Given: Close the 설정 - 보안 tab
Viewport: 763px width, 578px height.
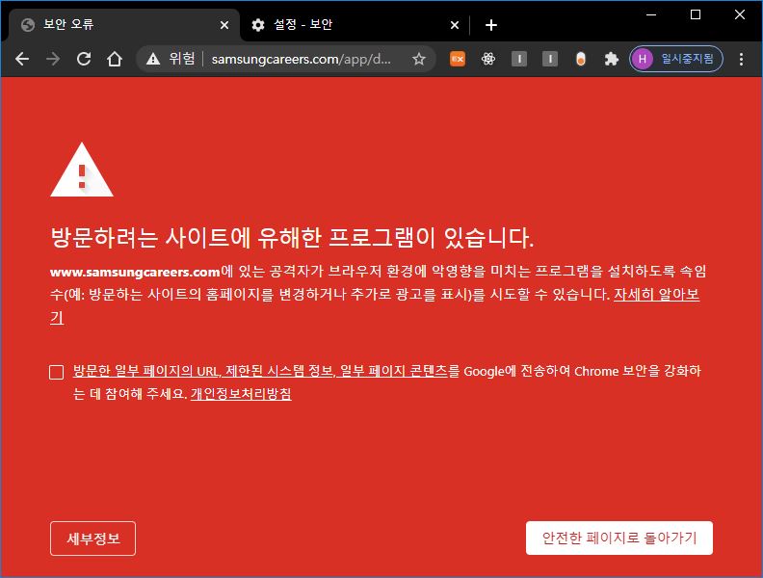Looking at the screenshot, I should pos(455,25).
